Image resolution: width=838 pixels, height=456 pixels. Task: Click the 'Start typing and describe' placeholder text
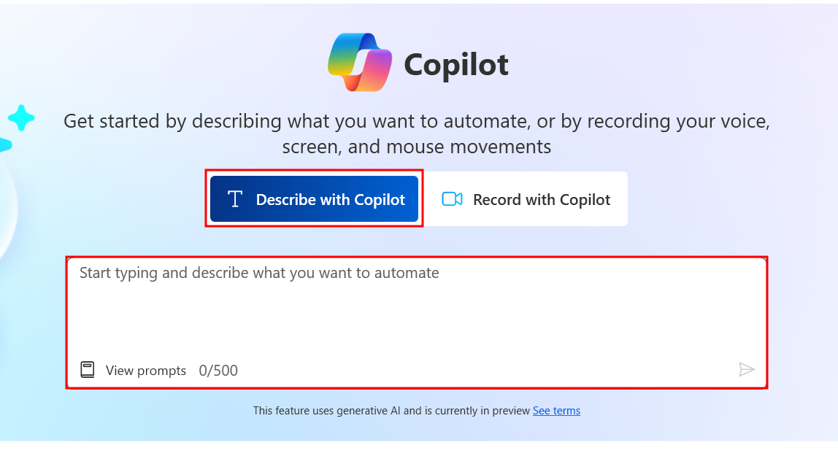pos(259,274)
